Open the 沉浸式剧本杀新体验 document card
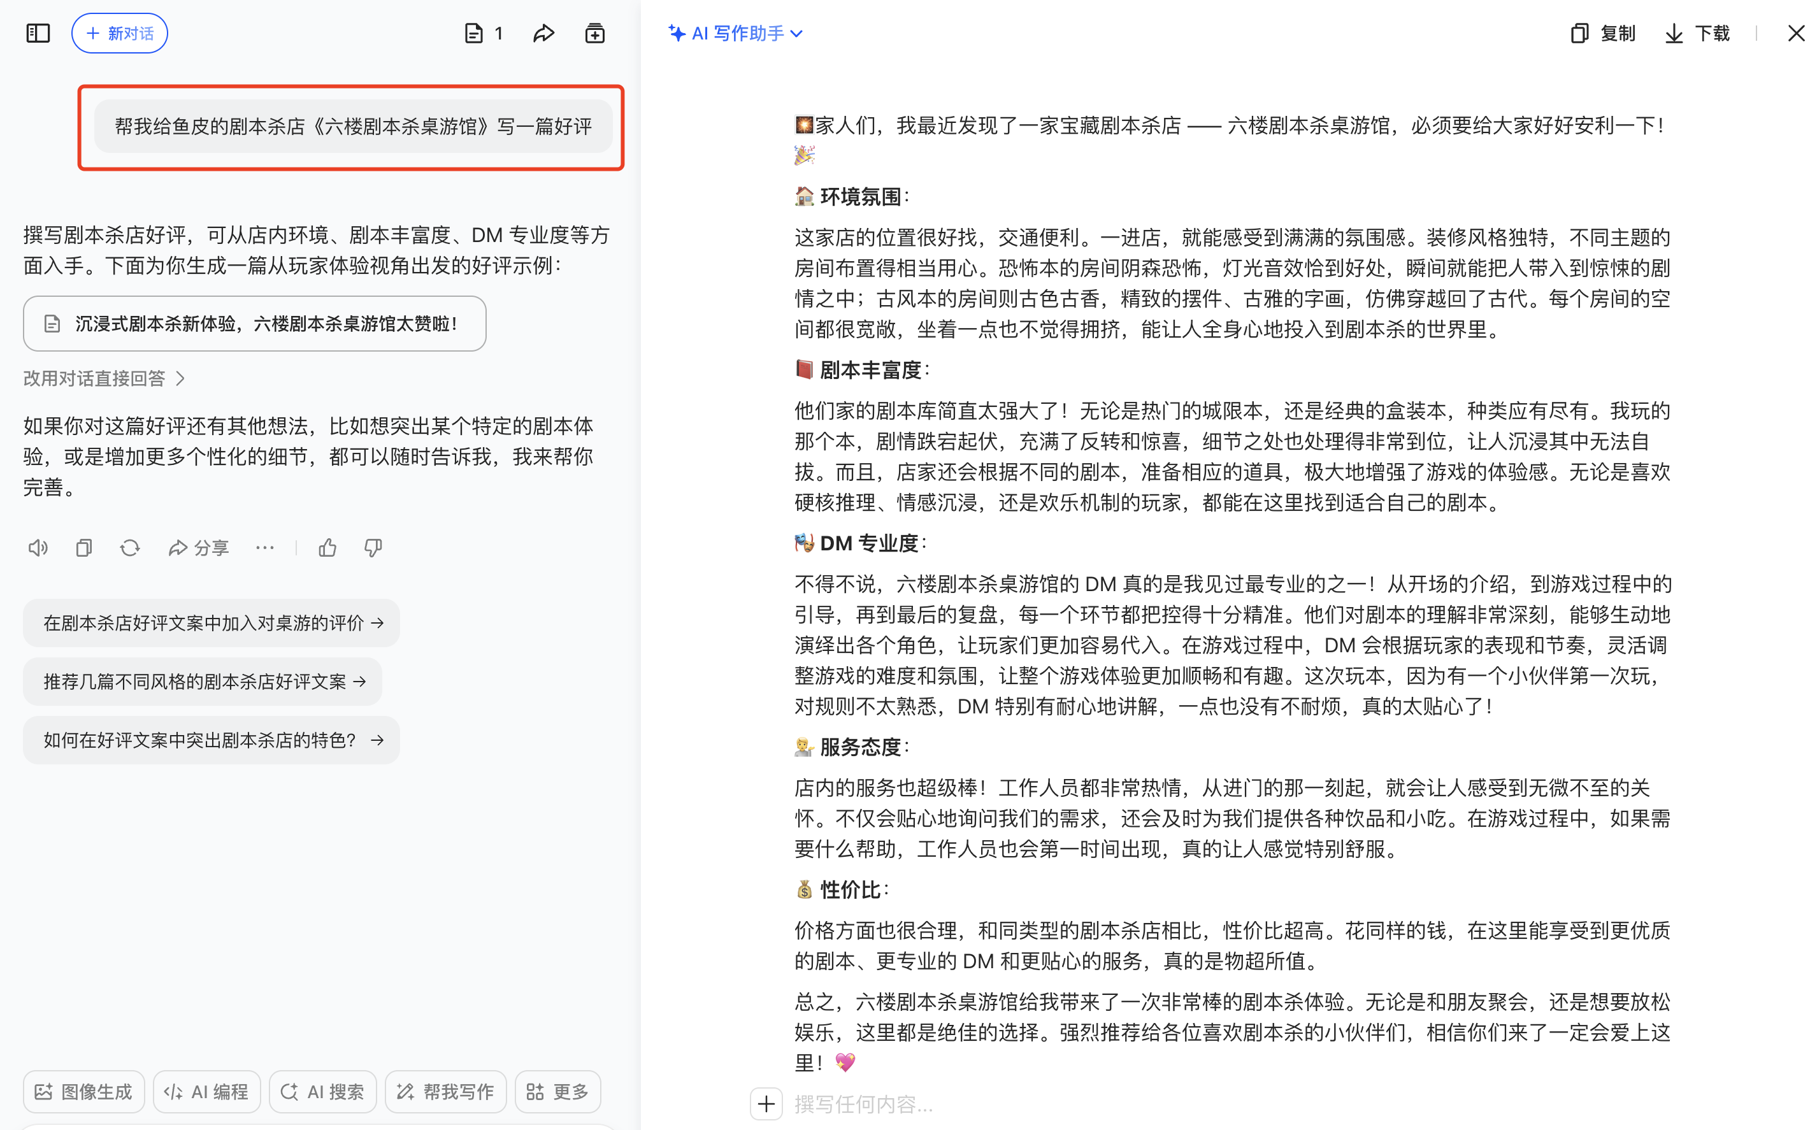This screenshot has height=1130, width=1817. [254, 324]
